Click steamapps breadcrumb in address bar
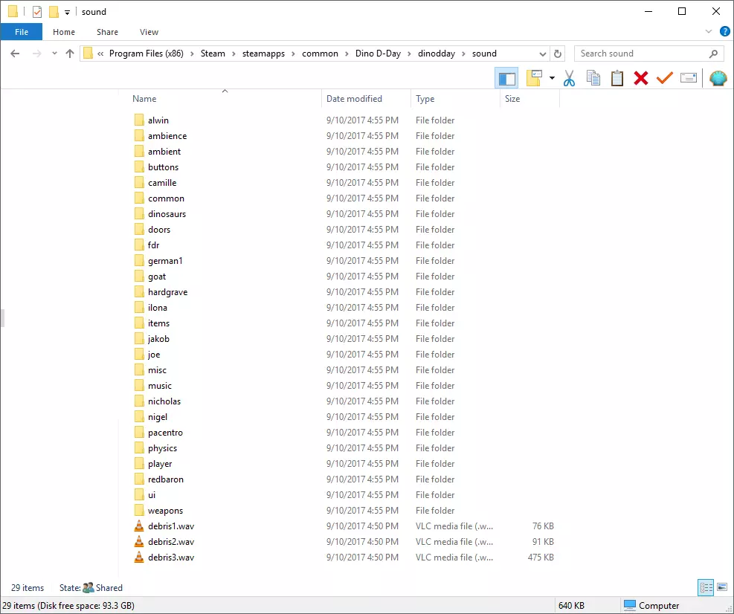The width and height of the screenshot is (734, 614). tap(263, 54)
